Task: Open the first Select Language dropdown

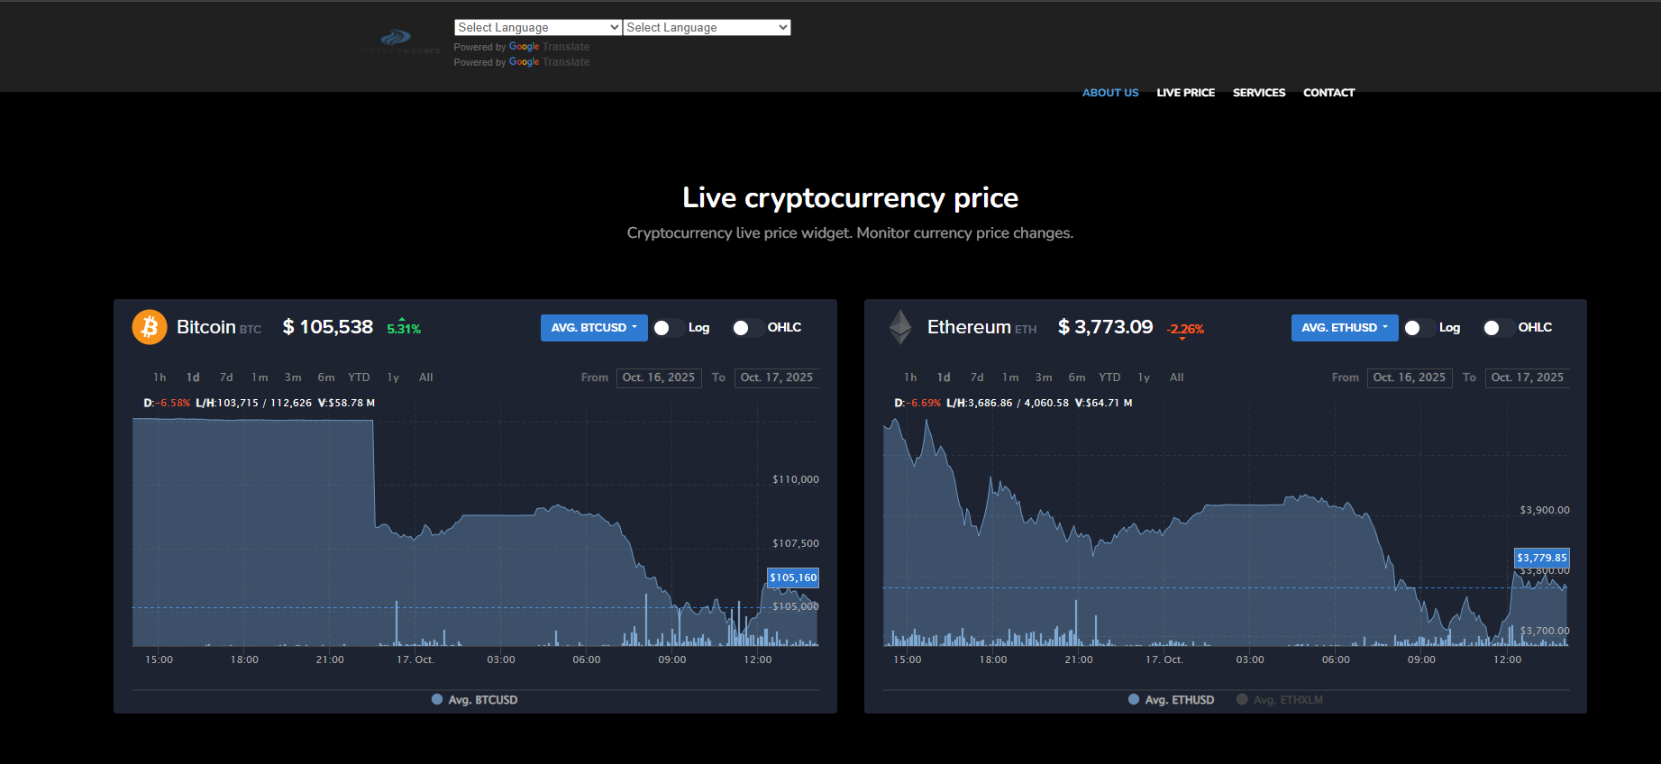Action: click(537, 28)
